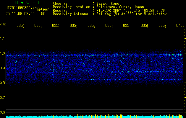Viewport: 186px width, 118px height.
Task: Click the 0.9 frequency axis label
Action: tap(2, 68)
